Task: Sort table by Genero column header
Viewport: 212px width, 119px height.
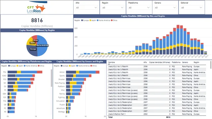Action: 185,62
